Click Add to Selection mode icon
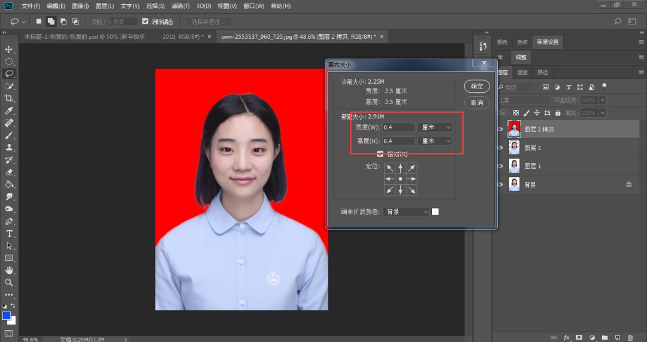Viewport: 647px width, 342px height. pyautogui.click(x=51, y=22)
